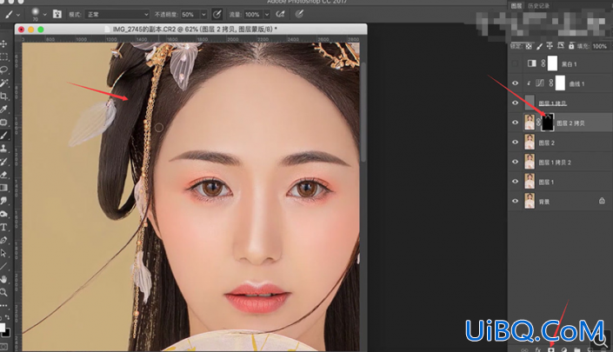Hide the 背景 layer
Viewport: 613px width, 352px height.
click(x=516, y=201)
